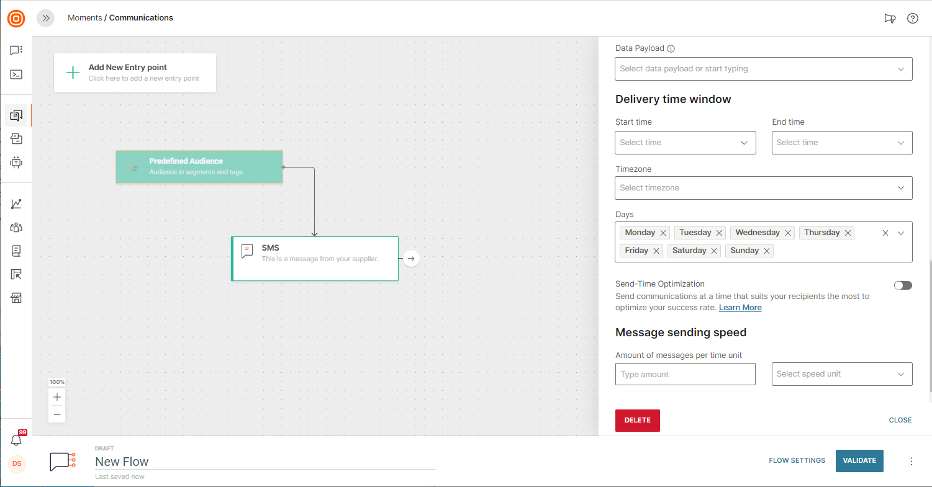Open the Analytics chart icon in sidebar
The image size is (932, 487).
[16, 203]
